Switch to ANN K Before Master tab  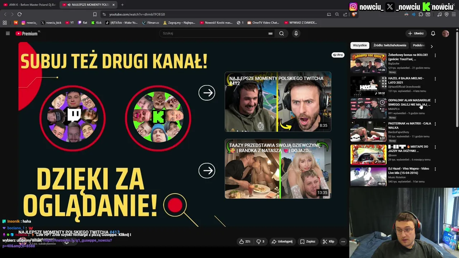(29, 5)
